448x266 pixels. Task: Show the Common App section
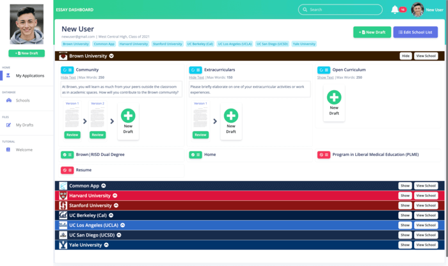click(x=405, y=186)
